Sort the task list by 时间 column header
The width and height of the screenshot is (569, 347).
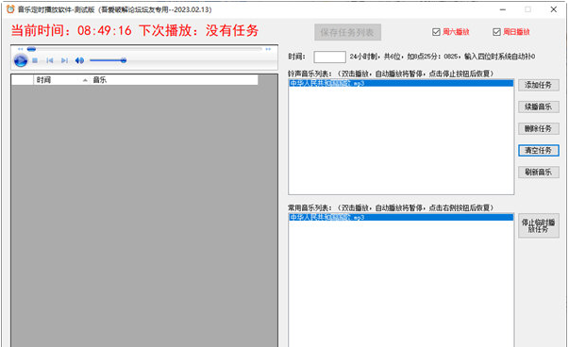[61, 80]
